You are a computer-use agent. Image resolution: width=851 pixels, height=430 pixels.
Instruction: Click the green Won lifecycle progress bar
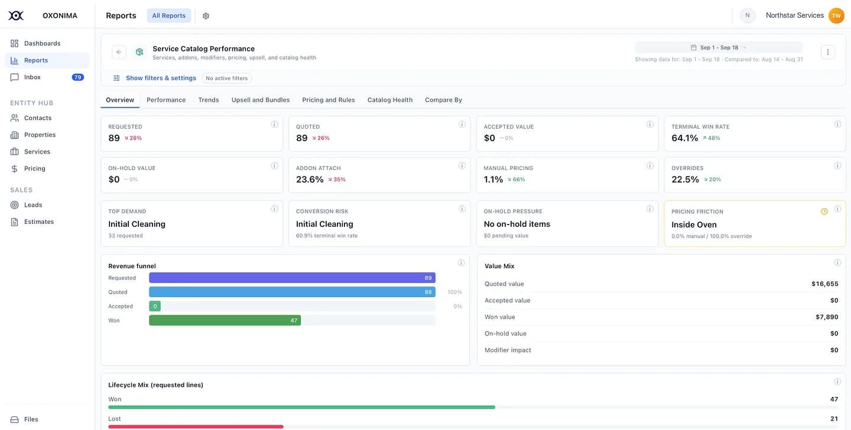[x=301, y=407]
